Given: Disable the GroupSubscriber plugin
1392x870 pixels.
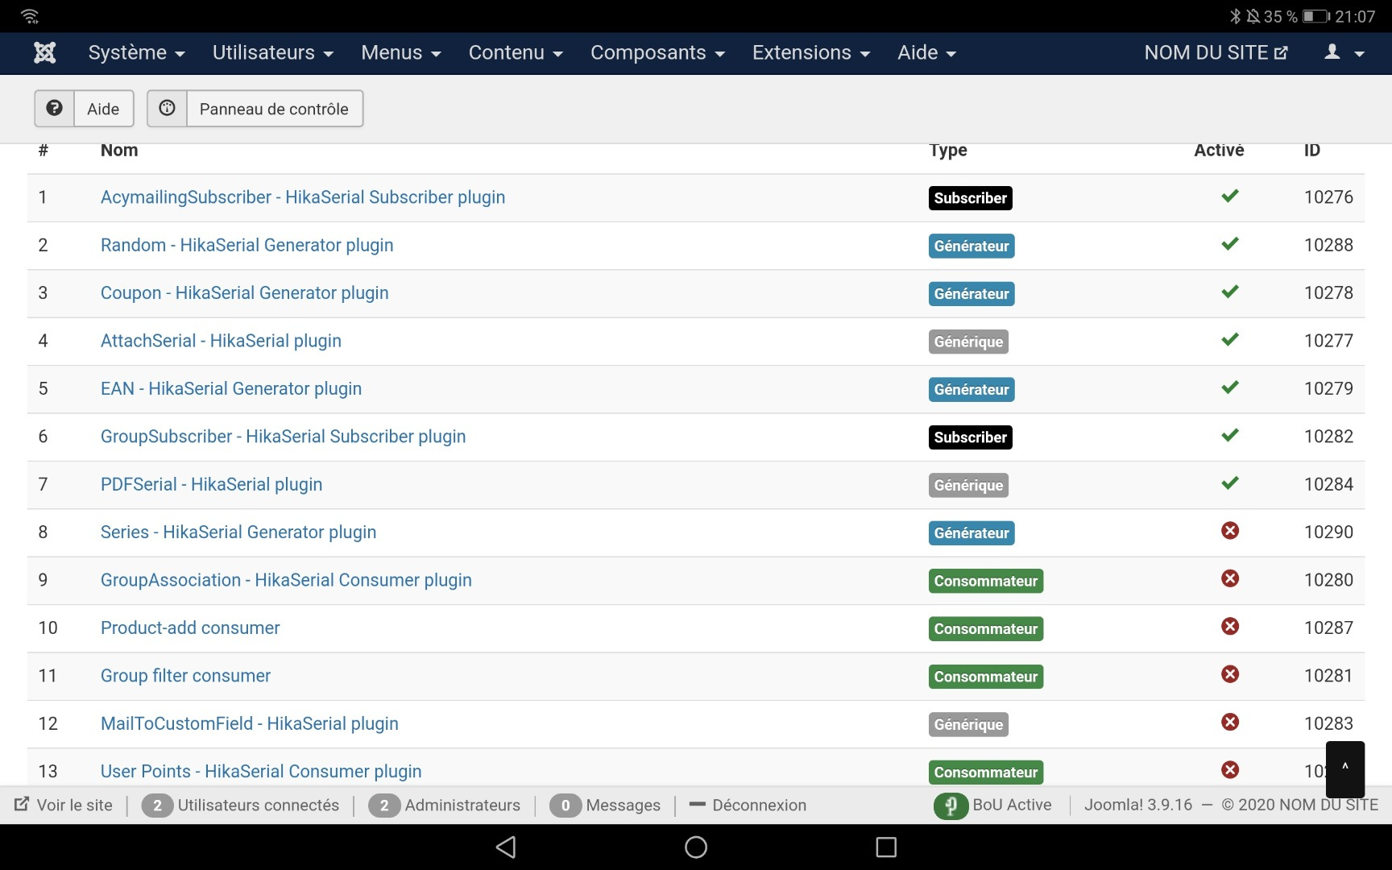Looking at the screenshot, I should [1230, 435].
